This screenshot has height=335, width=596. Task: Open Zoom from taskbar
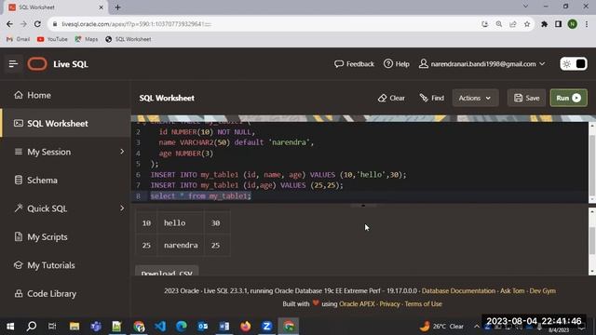267,327
